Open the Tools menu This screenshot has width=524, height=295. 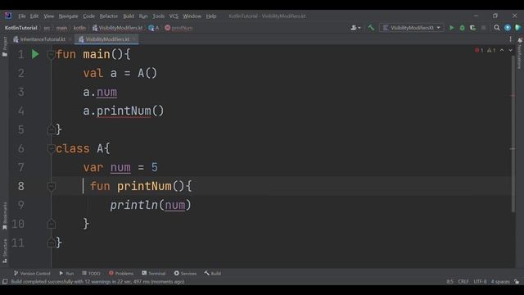click(x=158, y=16)
